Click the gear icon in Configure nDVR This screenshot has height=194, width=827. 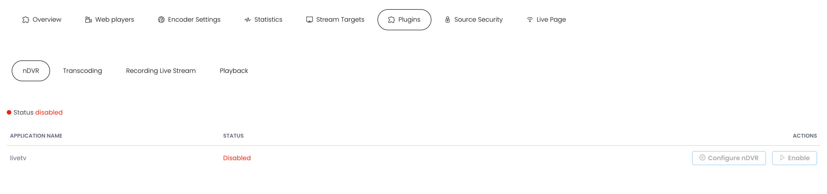pos(702,158)
